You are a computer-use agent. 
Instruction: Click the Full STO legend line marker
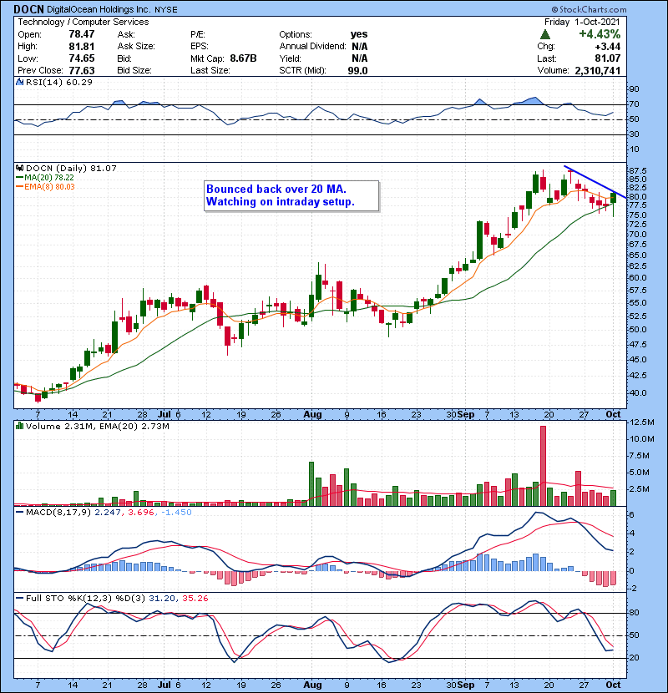(x=19, y=598)
